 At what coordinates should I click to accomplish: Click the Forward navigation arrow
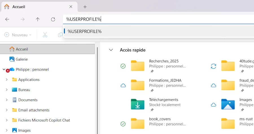click(23, 19)
